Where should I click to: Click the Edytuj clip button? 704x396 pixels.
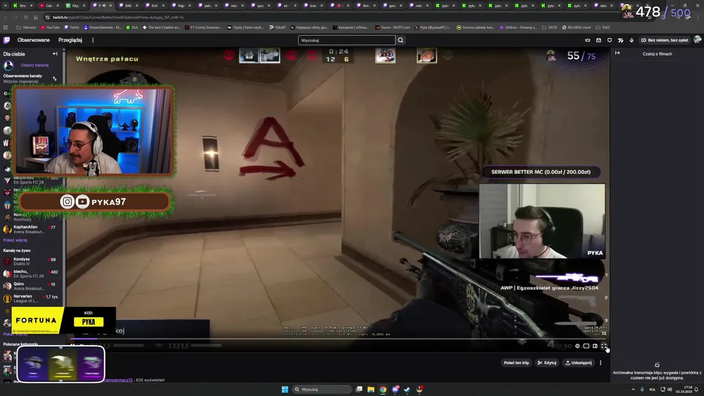click(547, 362)
